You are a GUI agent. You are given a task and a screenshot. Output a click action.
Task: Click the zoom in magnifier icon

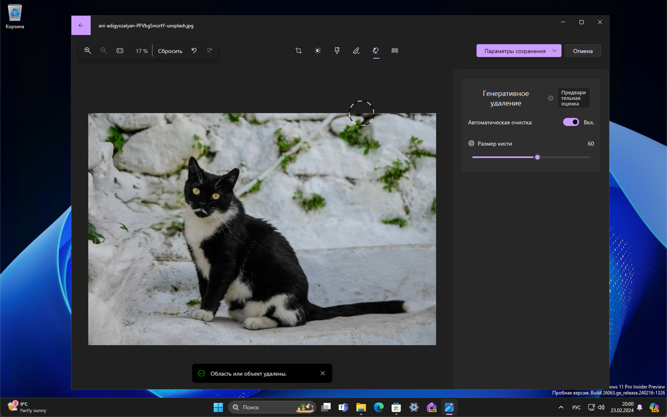click(x=88, y=51)
